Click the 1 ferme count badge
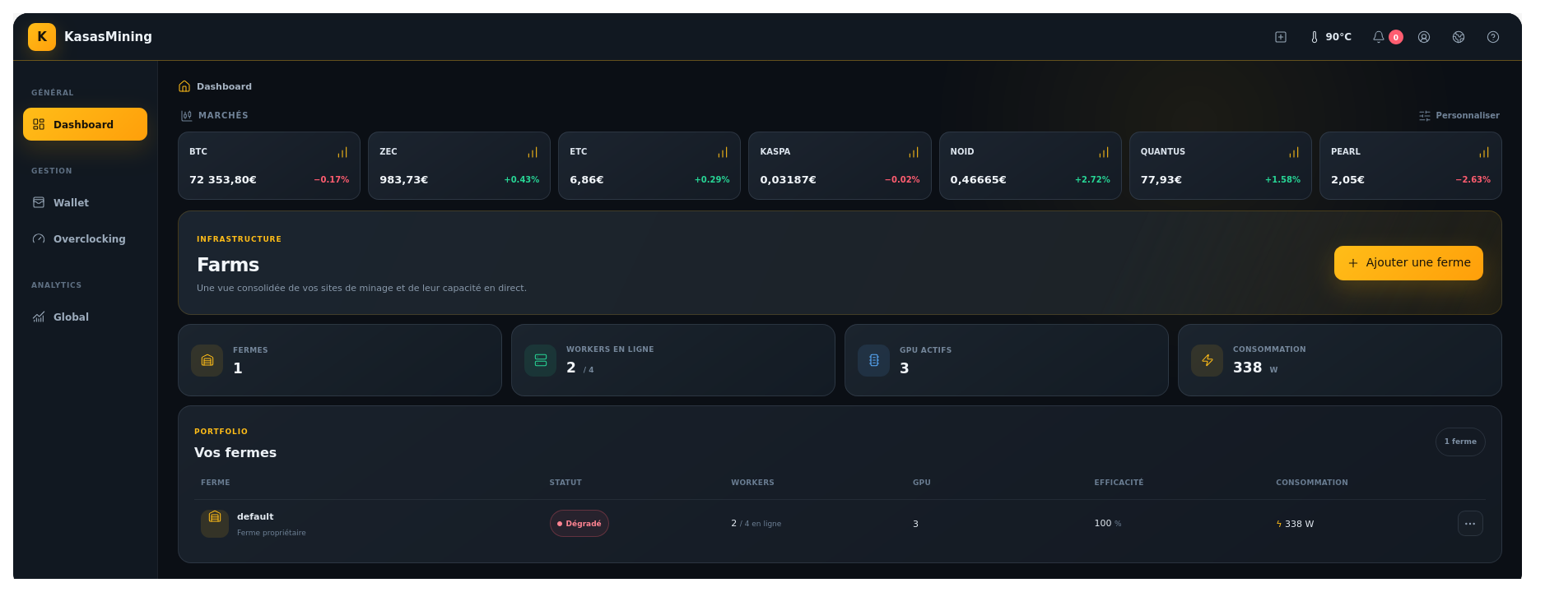 1460,442
